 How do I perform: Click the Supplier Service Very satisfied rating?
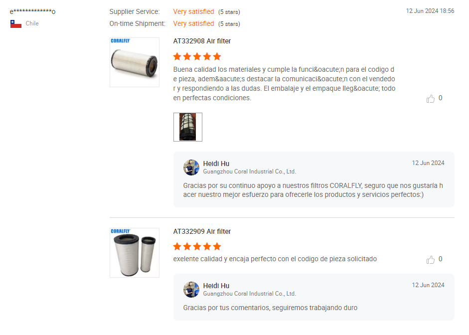pos(193,11)
